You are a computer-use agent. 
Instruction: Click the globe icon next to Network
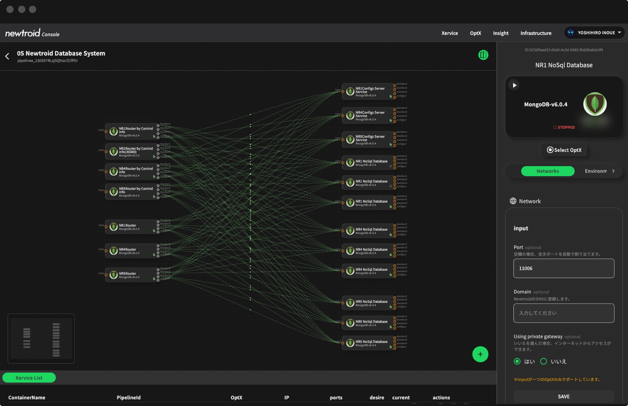point(513,201)
